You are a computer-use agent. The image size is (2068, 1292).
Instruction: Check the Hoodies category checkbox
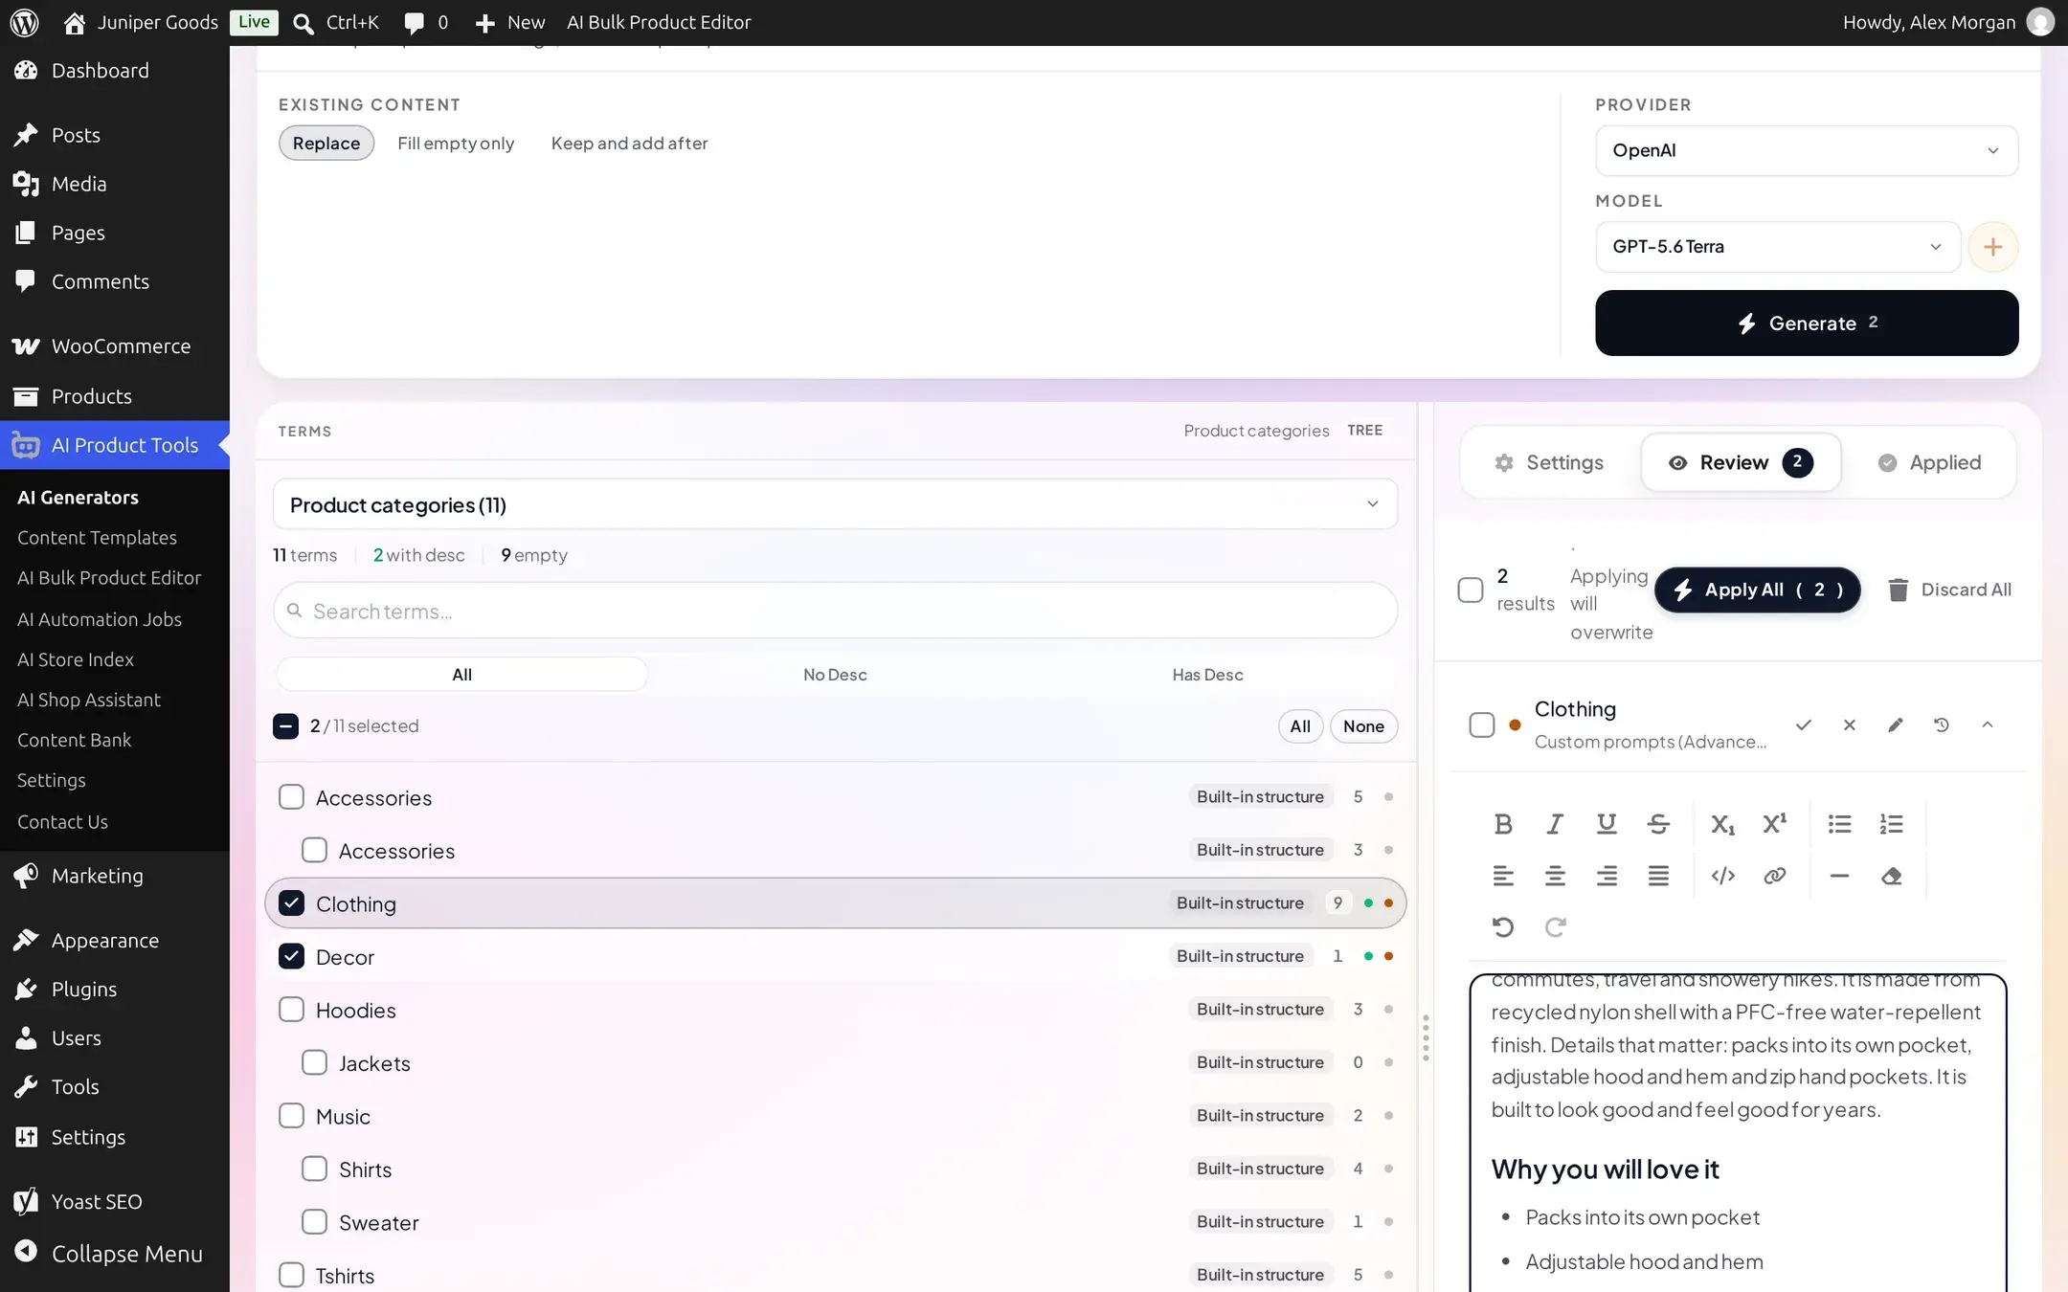291,1010
